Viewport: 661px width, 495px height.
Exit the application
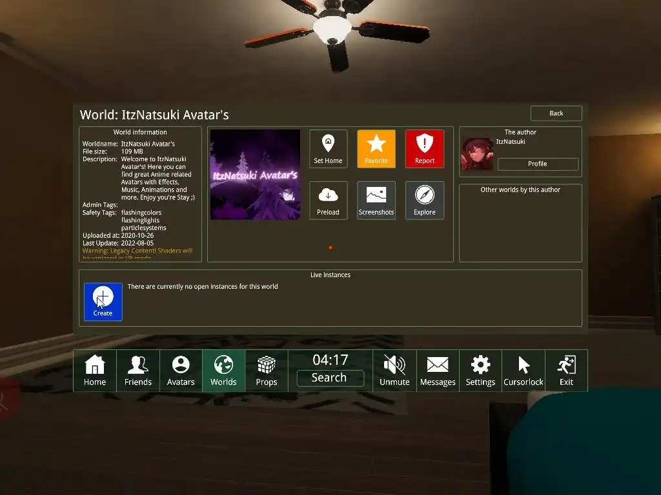(566, 371)
